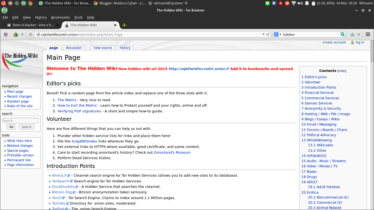
Task: Click The Hidden Wiki logo
Action: [x=20, y=61]
